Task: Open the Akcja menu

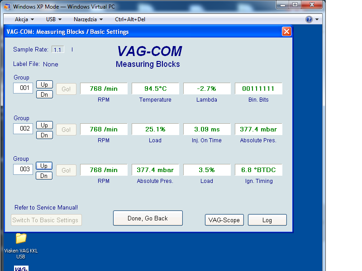Action: click(24, 19)
